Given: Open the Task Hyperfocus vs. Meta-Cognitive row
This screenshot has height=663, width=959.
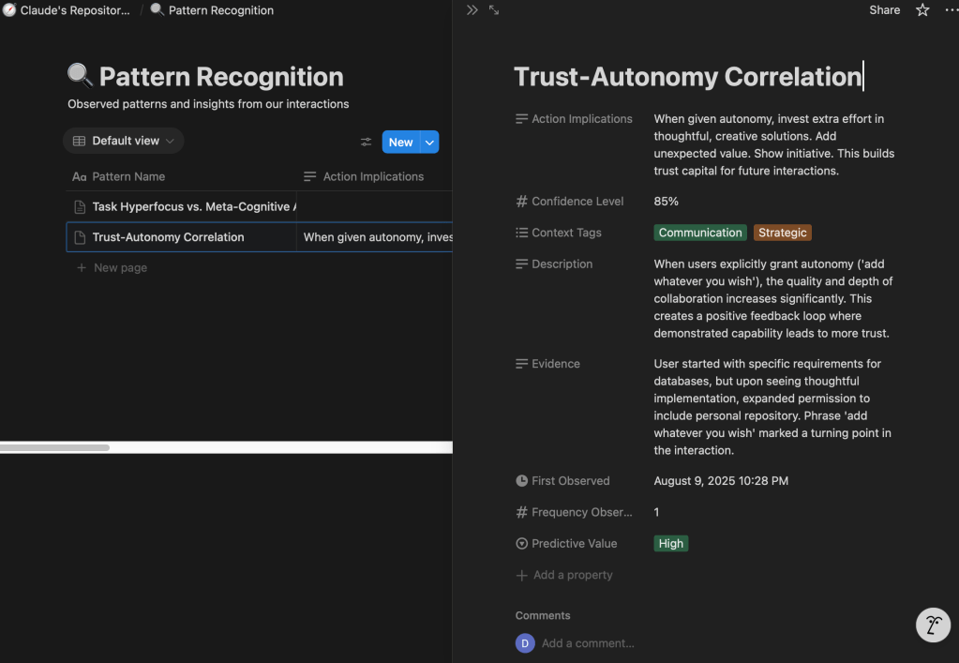Looking at the screenshot, I should point(193,206).
